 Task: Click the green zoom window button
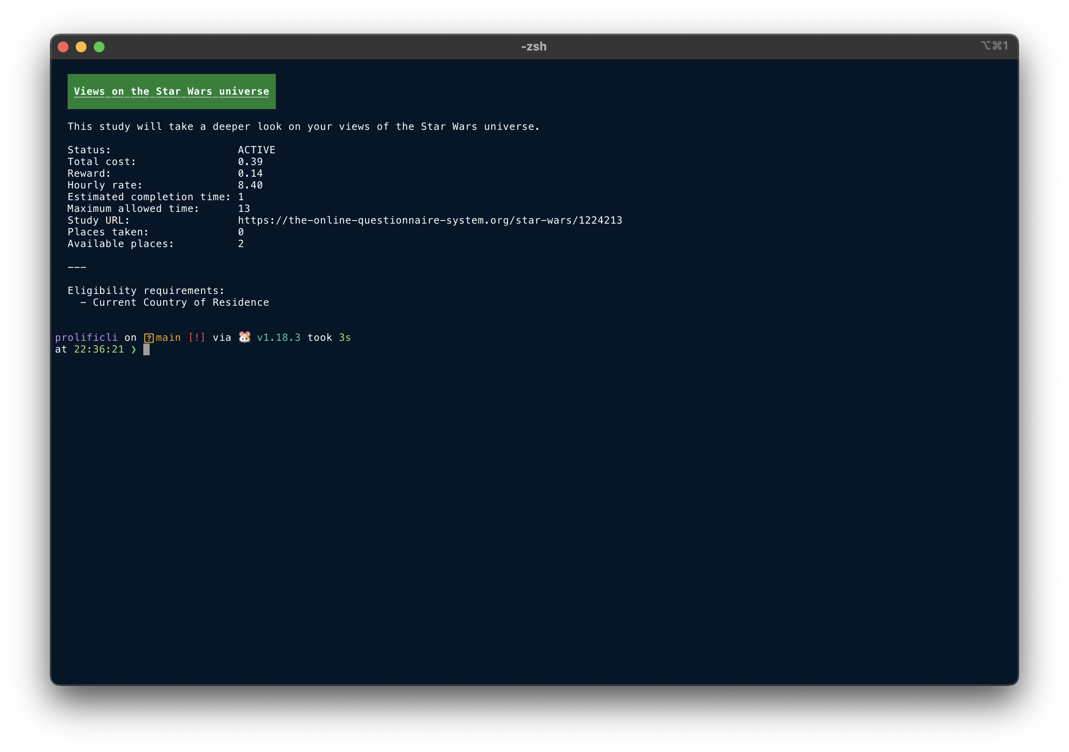click(x=99, y=47)
